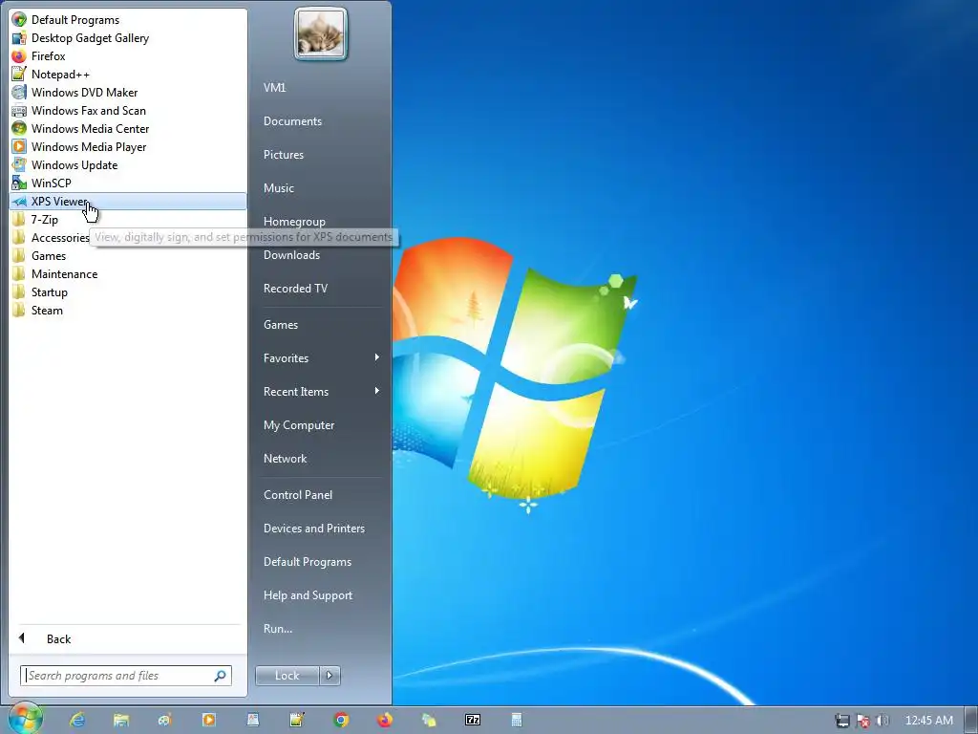Open Recorded TV

tap(319, 289)
